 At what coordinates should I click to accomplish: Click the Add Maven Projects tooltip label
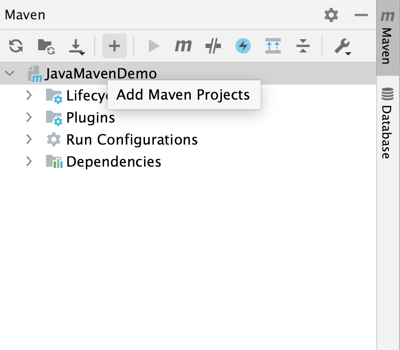tap(183, 94)
